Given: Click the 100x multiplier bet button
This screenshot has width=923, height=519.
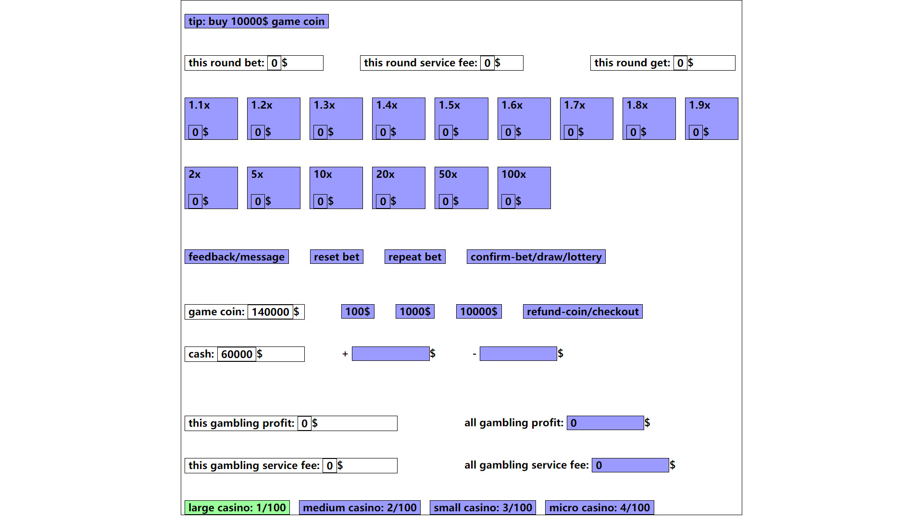Looking at the screenshot, I should click(x=524, y=187).
